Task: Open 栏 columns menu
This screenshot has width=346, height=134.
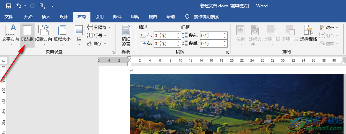Action: pyautogui.click(x=79, y=35)
